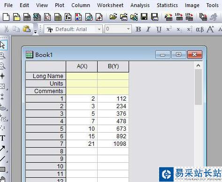Click the New Matrix icon
This screenshot has height=182, width=222.
pyautogui.click(x=58, y=17)
